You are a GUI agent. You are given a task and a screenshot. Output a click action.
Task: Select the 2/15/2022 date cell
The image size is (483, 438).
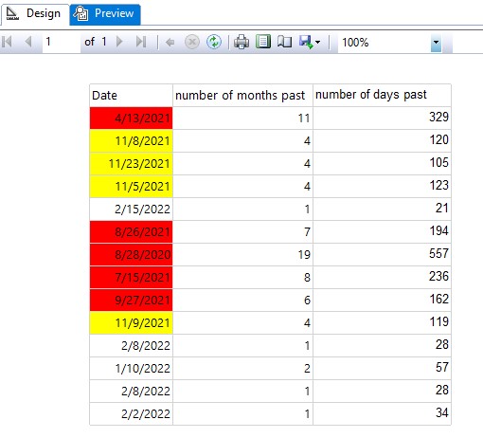[131, 209]
